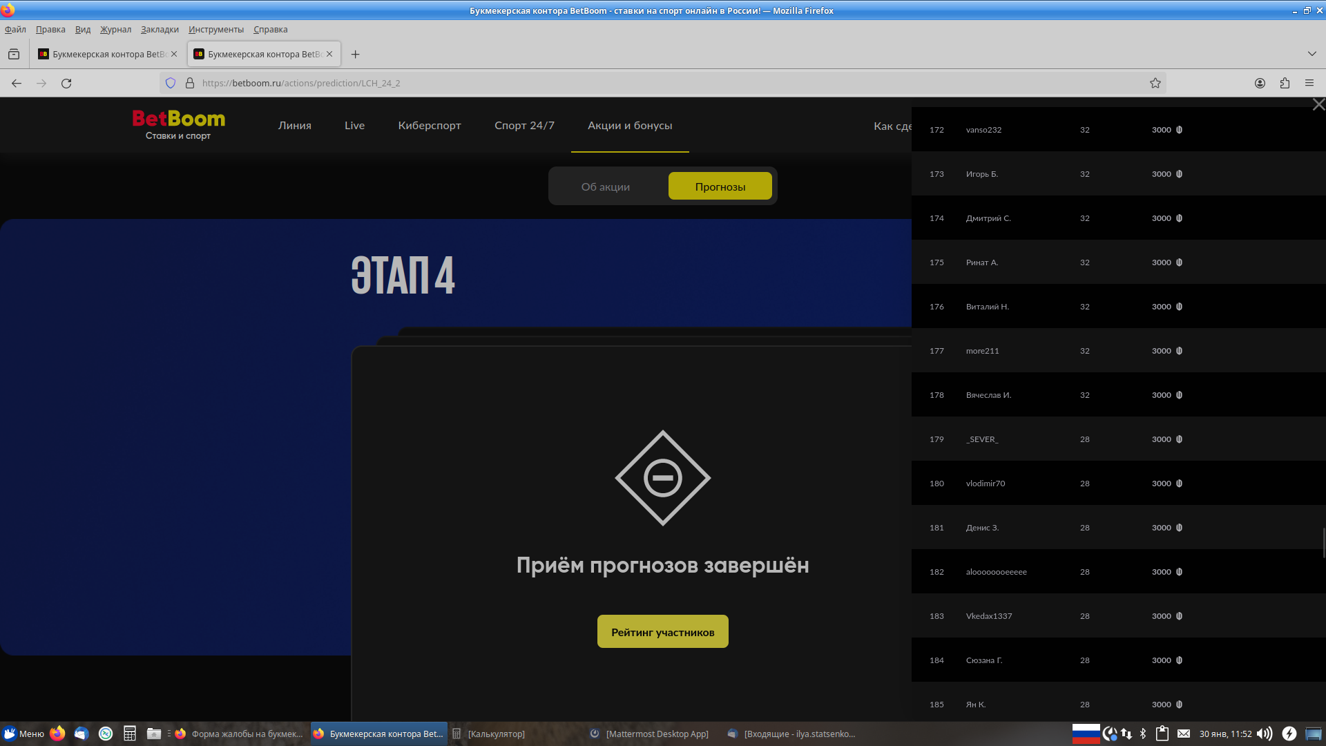The height and width of the screenshot is (746, 1326).
Task: Click the Firefox reload page icon
Action: pos(66,83)
